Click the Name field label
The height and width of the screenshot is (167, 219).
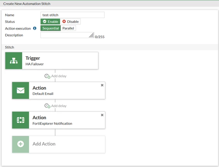tap(10, 15)
